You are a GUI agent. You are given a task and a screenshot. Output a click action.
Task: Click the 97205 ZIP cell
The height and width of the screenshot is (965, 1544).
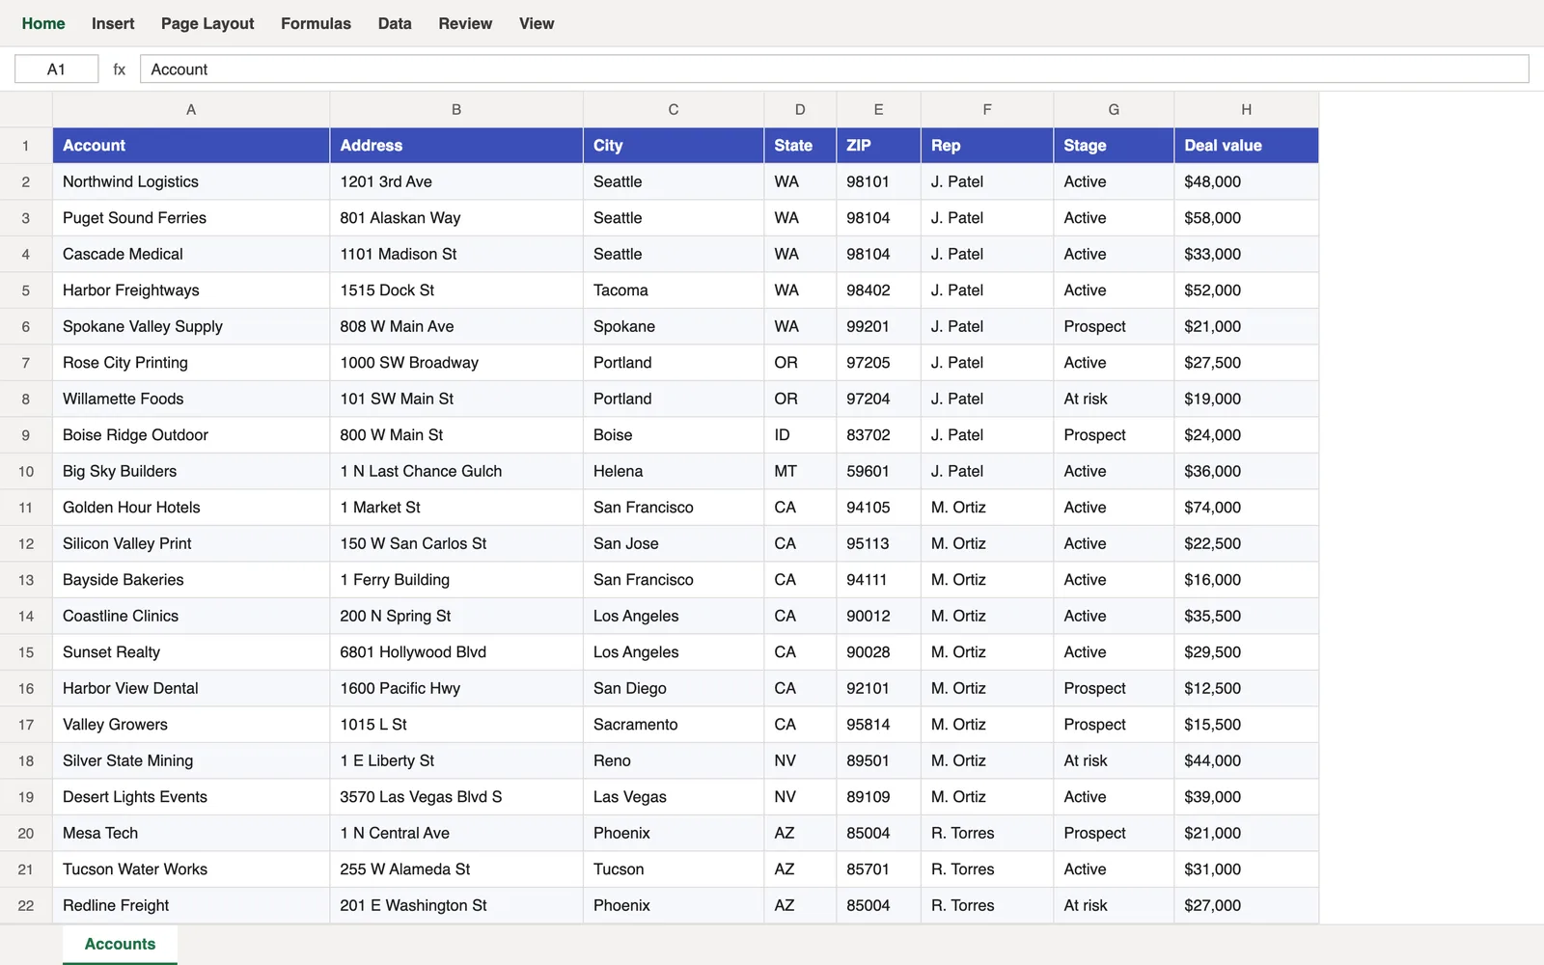(878, 363)
